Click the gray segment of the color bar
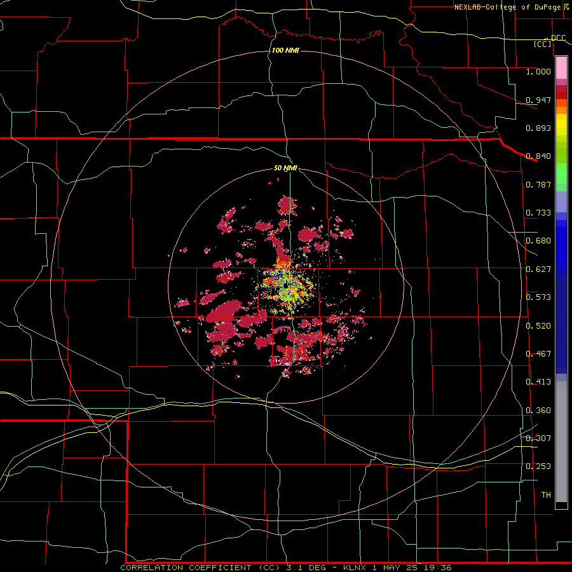 561,442
